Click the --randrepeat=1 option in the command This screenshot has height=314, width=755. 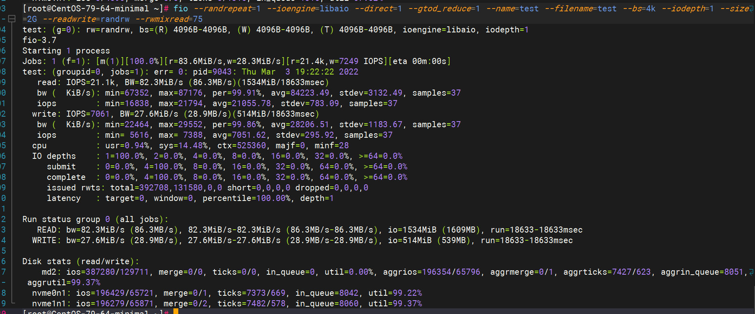227,9
